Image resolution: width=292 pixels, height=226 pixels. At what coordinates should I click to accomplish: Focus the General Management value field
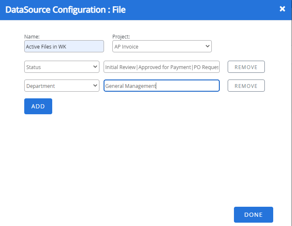(x=162, y=86)
